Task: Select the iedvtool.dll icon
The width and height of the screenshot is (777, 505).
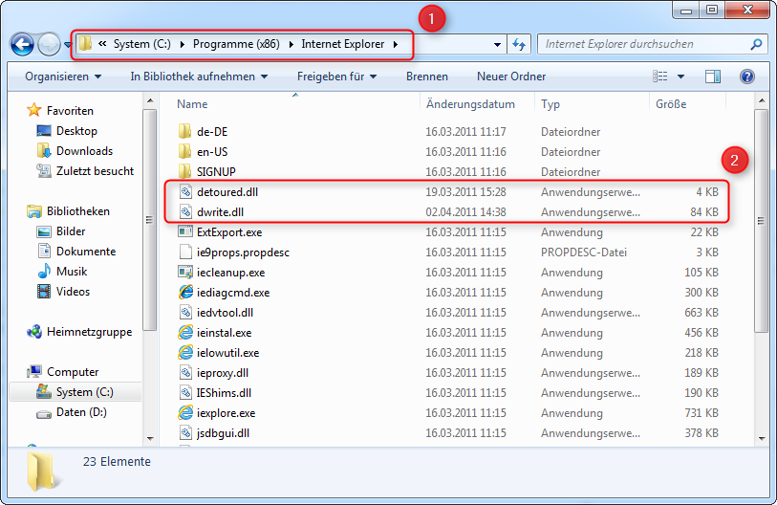Action: point(185,313)
